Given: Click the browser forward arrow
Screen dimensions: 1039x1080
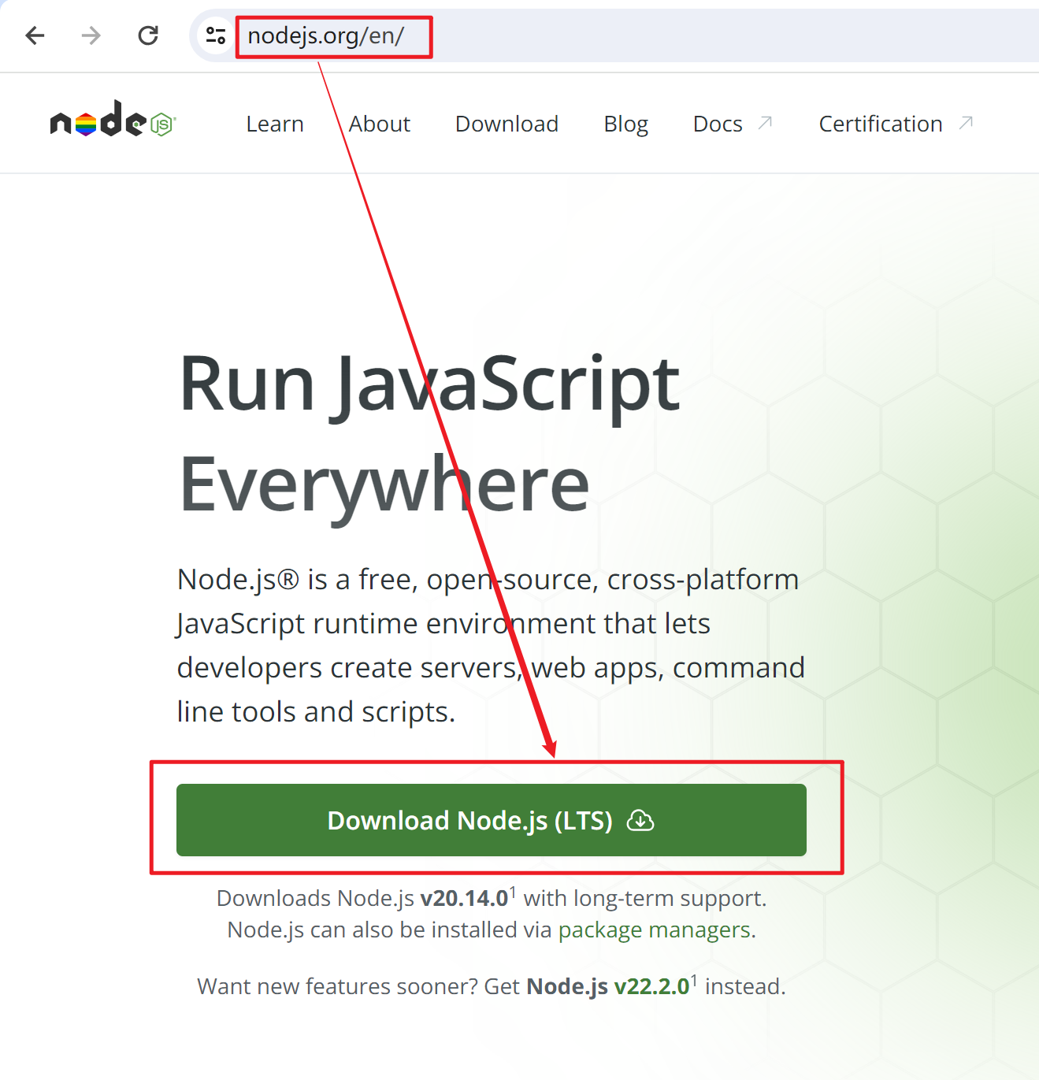Looking at the screenshot, I should click(91, 35).
